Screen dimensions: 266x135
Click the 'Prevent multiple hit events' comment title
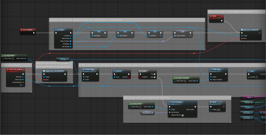point(53,65)
